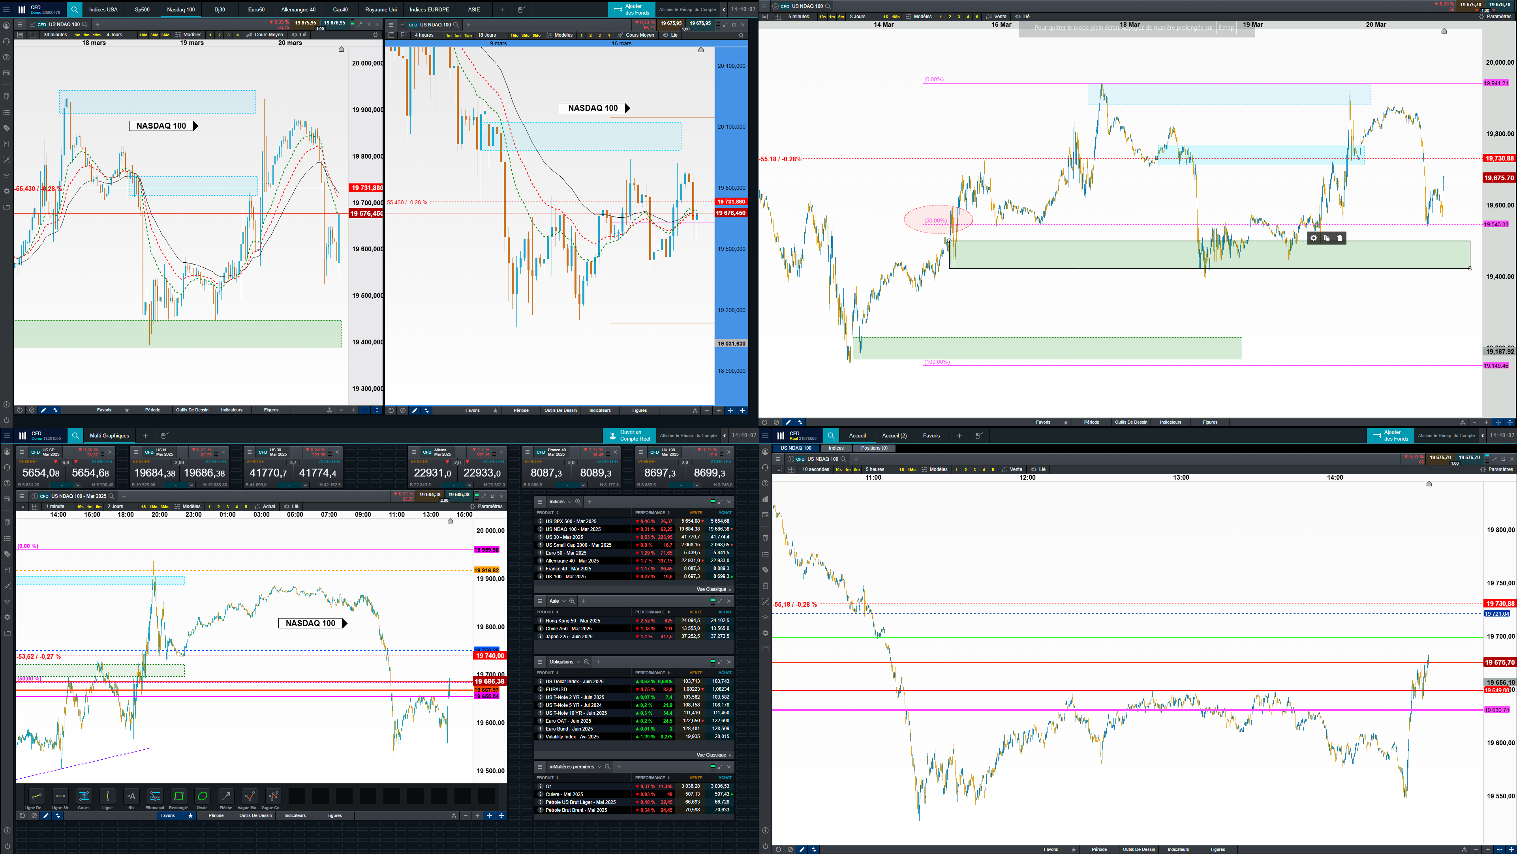Select the US NDAQ 100 - Mar 2025 watchlist row
Viewport: 1517px width, 854px height.
coord(573,529)
